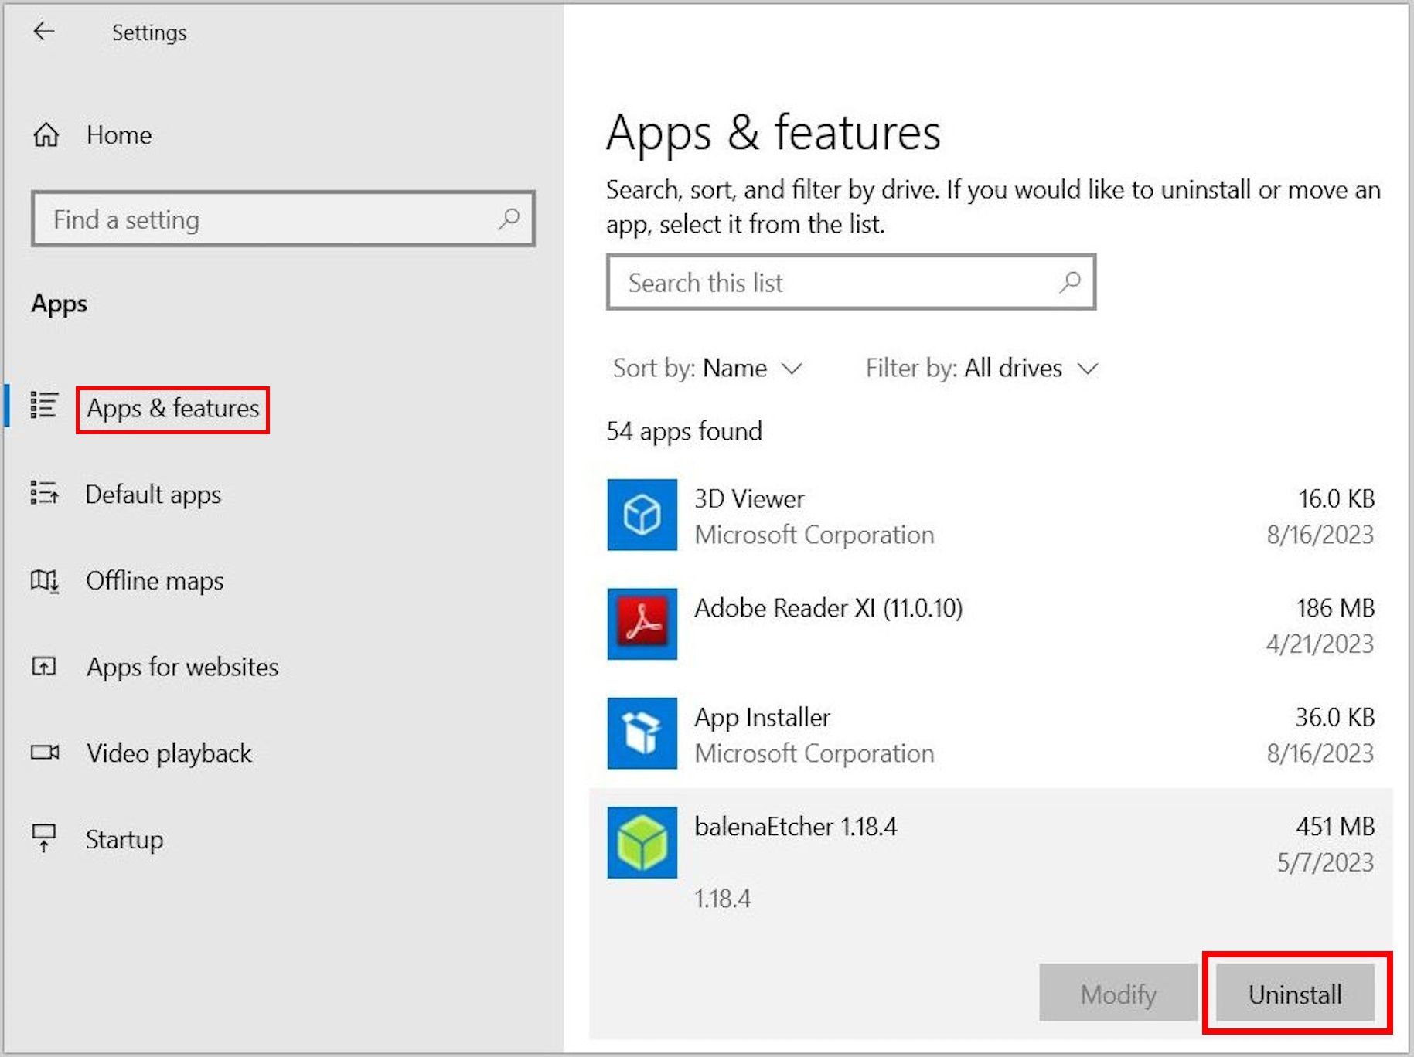Screen dimensions: 1414x1057
Task: Click the 3D Viewer app icon
Action: click(642, 515)
